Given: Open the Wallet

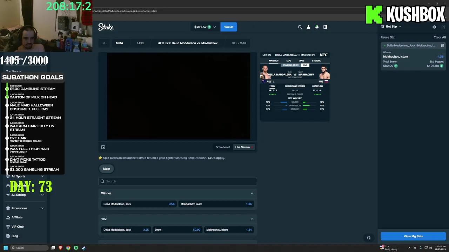Looking at the screenshot, I should coord(229,27).
